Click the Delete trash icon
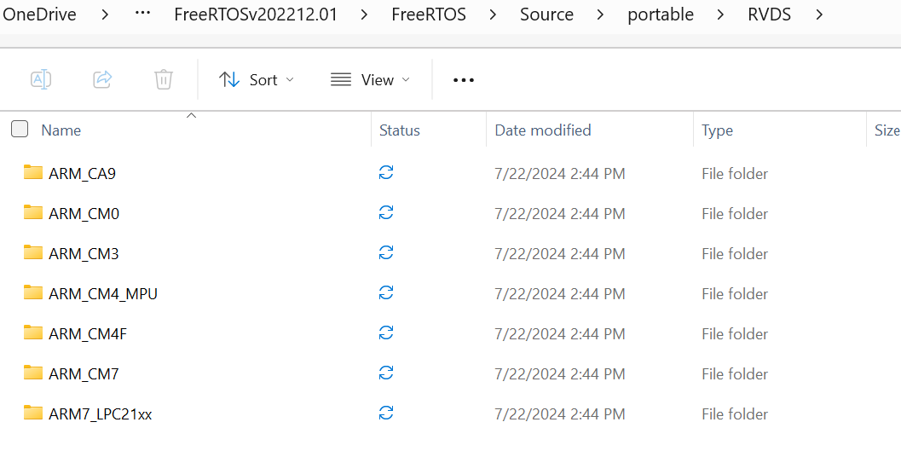 (x=164, y=79)
